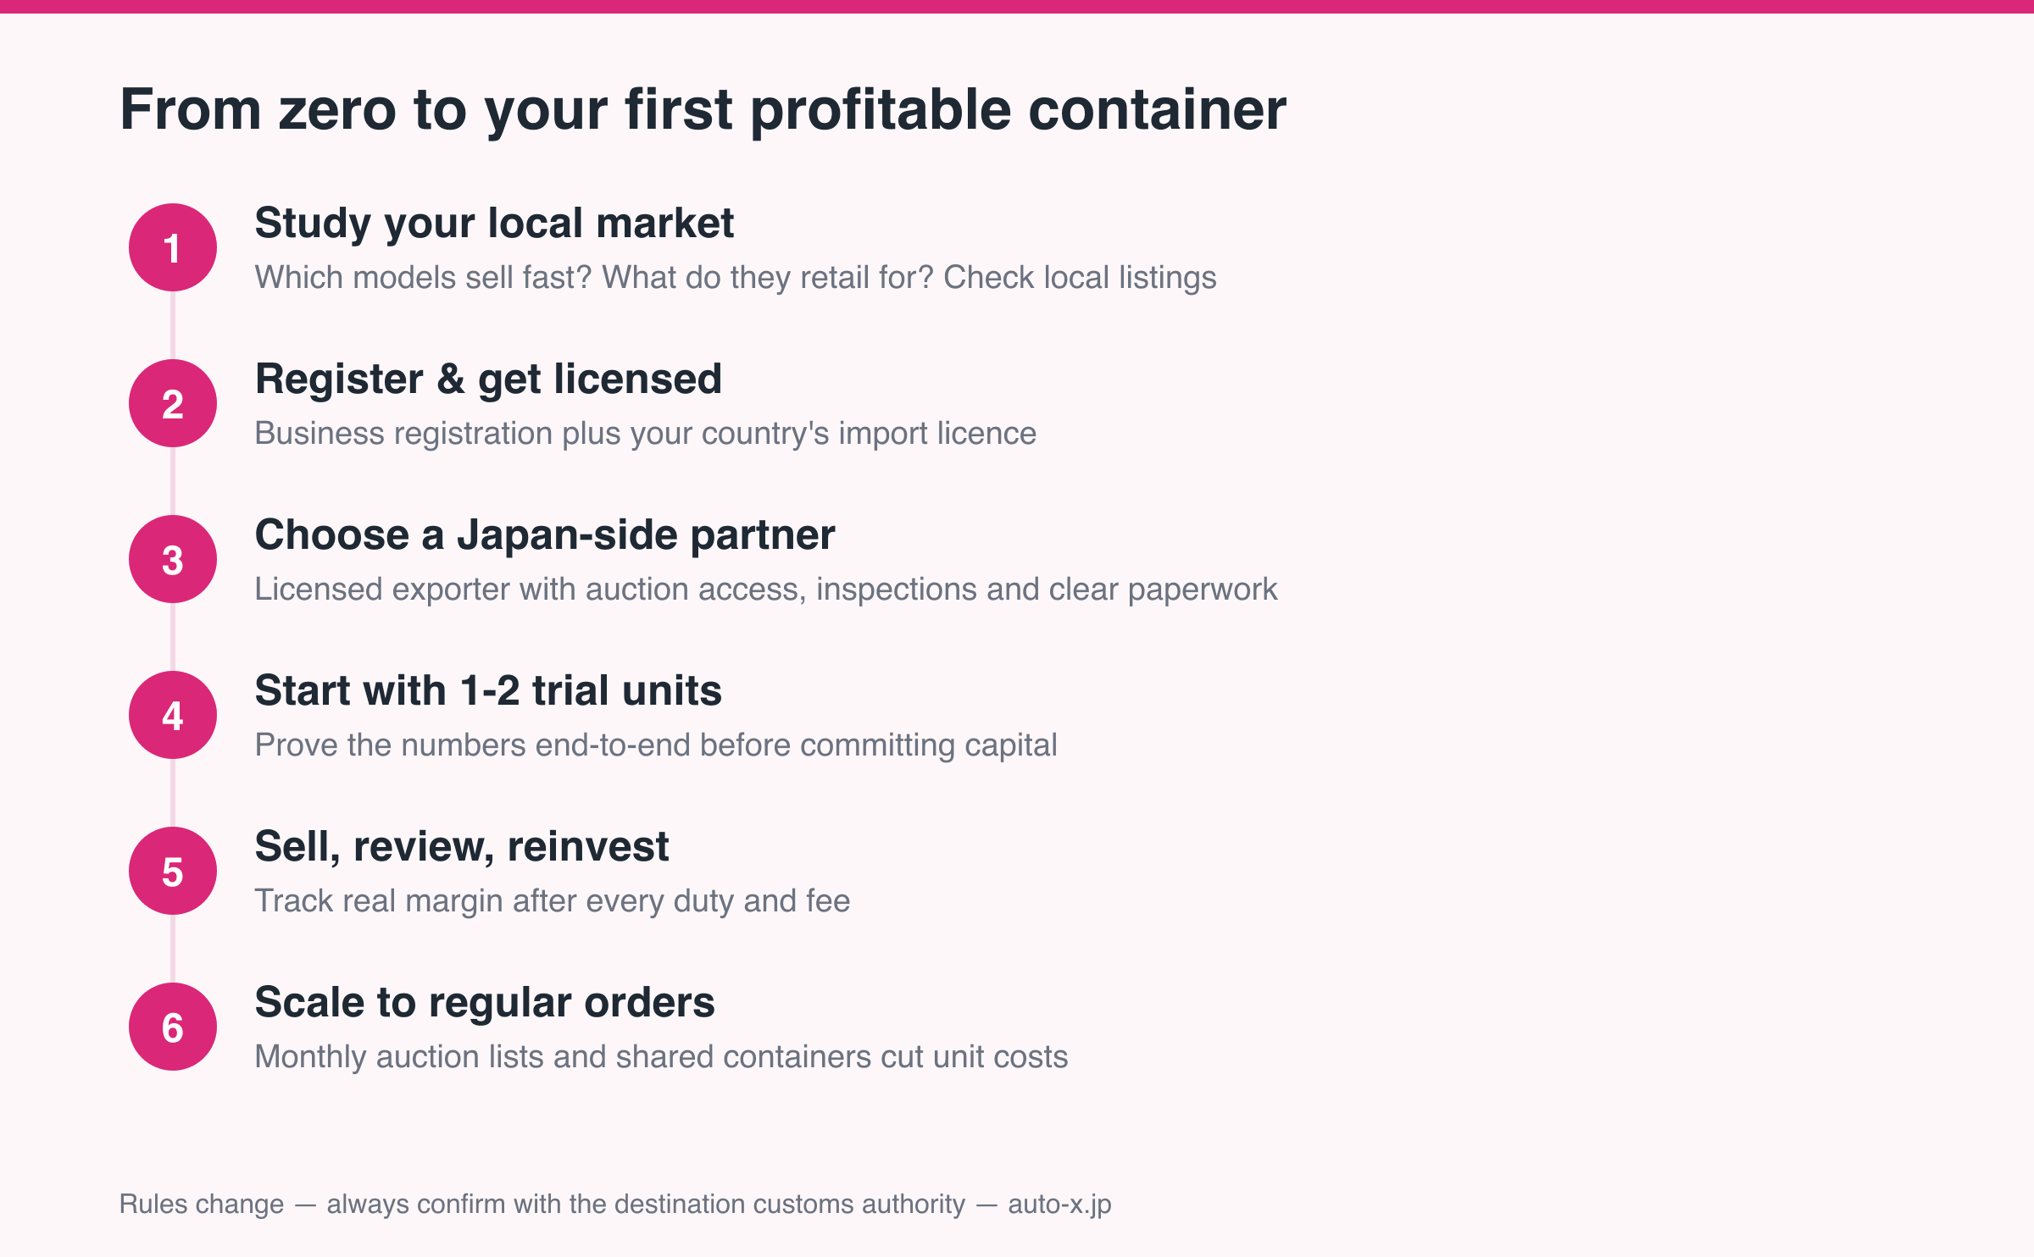Click the pink step 2 circle
2034x1257 pixels.
(173, 403)
